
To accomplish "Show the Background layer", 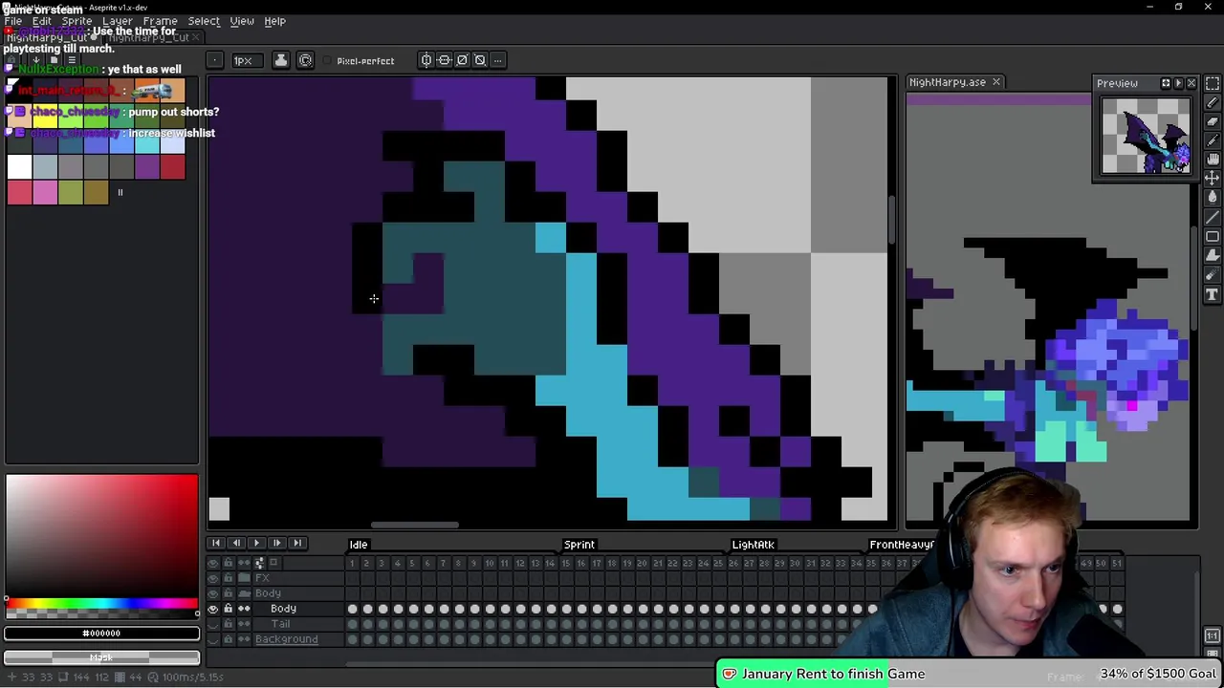I will tap(212, 639).
